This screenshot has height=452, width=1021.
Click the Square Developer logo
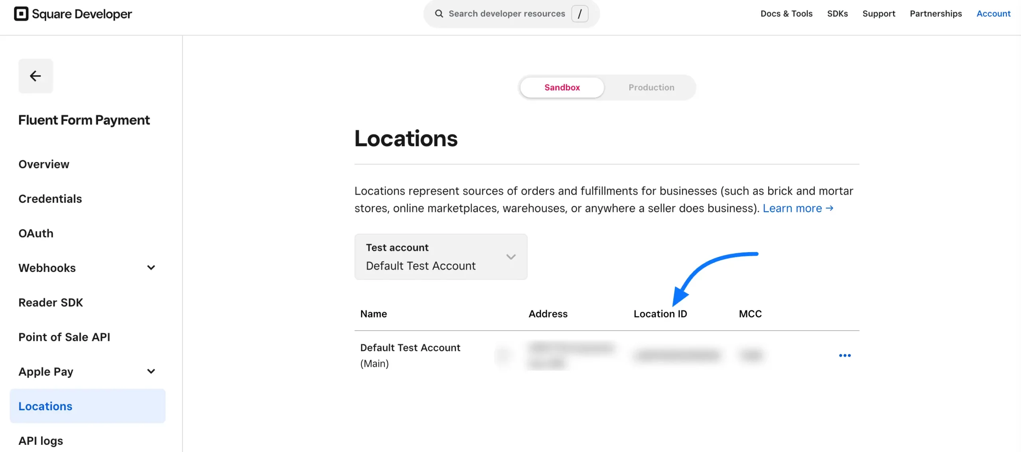tap(73, 14)
